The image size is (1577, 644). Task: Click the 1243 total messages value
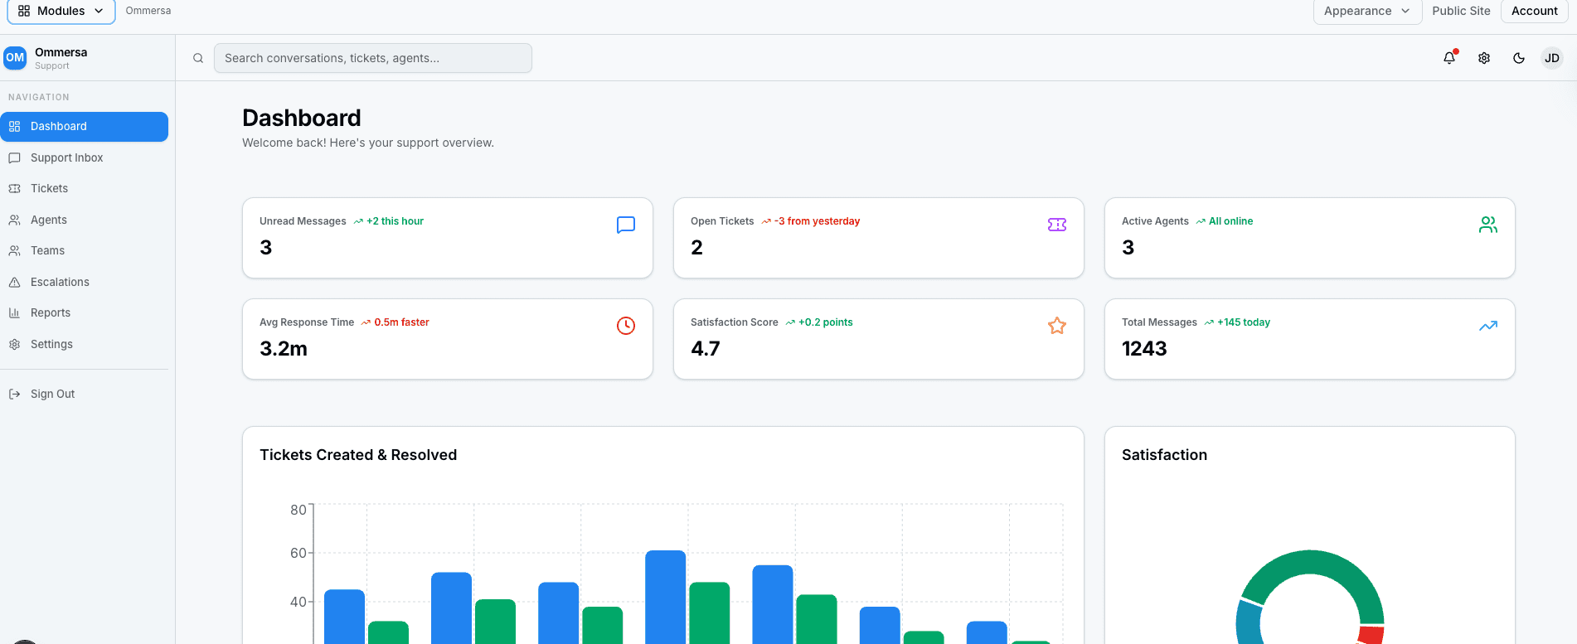[x=1144, y=349]
